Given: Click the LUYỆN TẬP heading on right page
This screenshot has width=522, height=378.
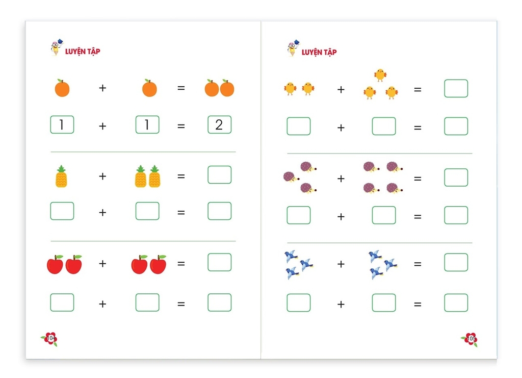Looking at the screenshot, I should point(319,52).
